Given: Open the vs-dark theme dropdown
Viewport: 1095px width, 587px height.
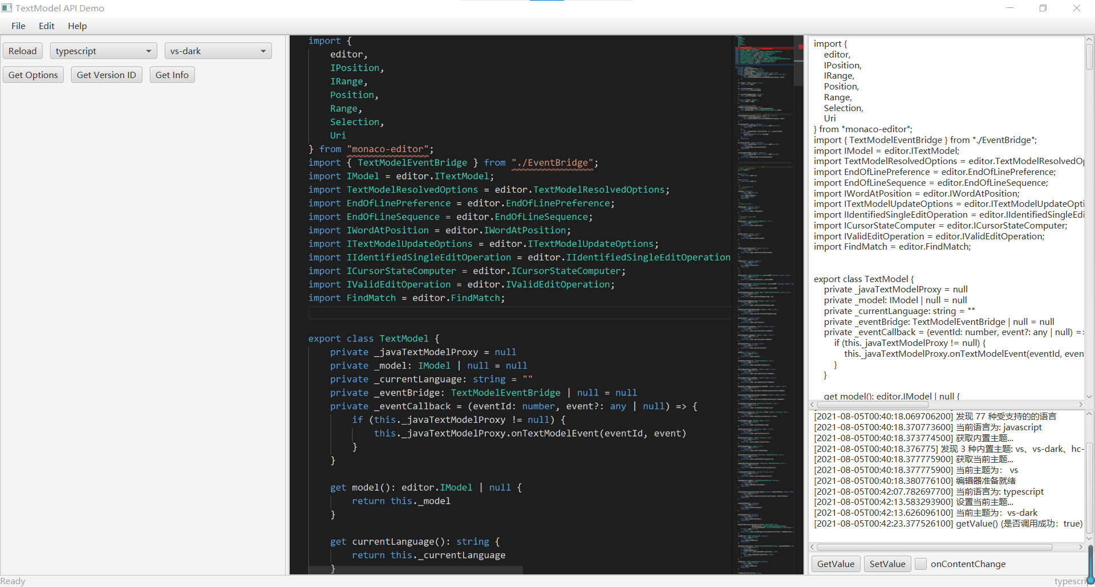Looking at the screenshot, I should tap(218, 51).
